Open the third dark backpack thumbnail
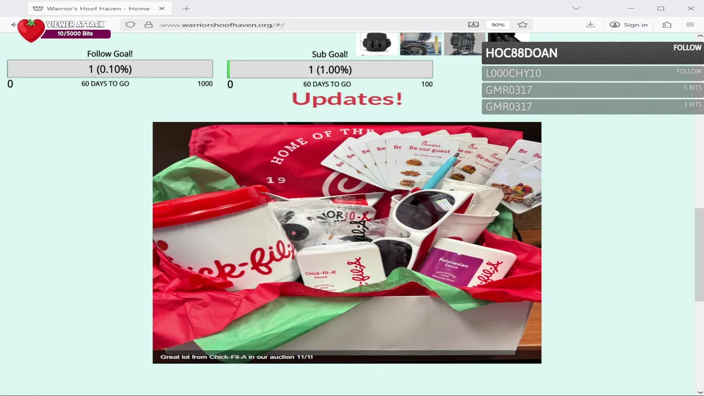This screenshot has height=396, width=704. click(x=464, y=44)
